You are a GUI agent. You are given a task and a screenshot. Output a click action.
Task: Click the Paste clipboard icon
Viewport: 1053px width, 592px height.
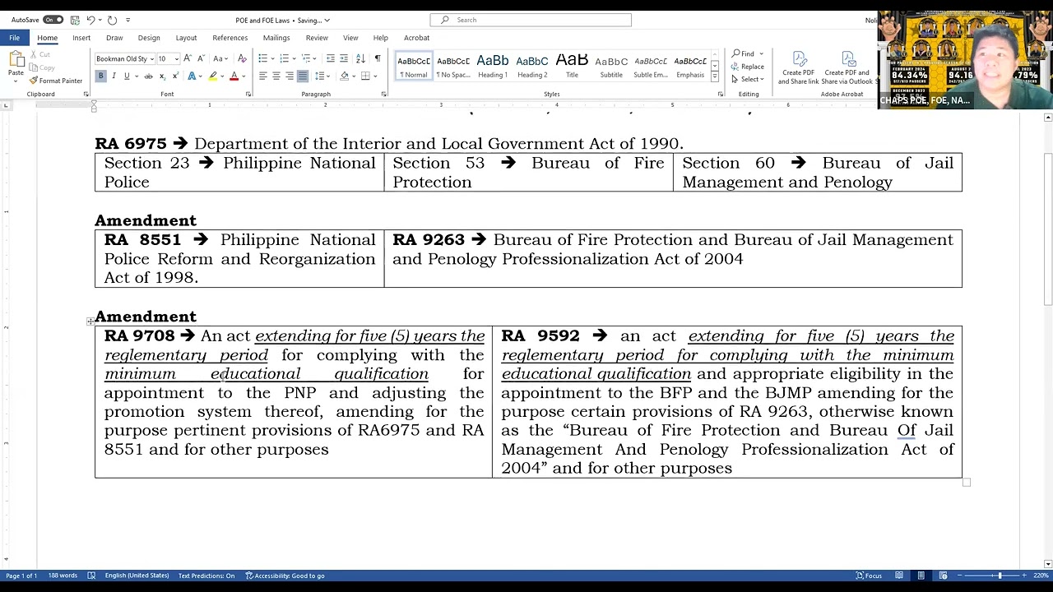pyautogui.click(x=16, y=59)
